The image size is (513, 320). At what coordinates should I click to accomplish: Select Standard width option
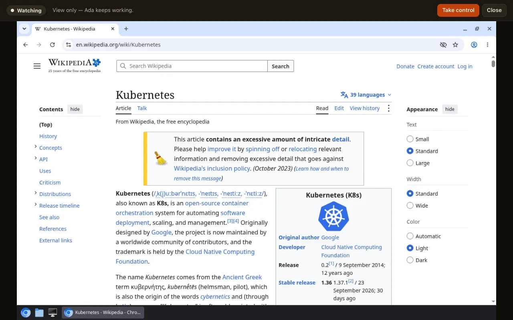(410, 194)
